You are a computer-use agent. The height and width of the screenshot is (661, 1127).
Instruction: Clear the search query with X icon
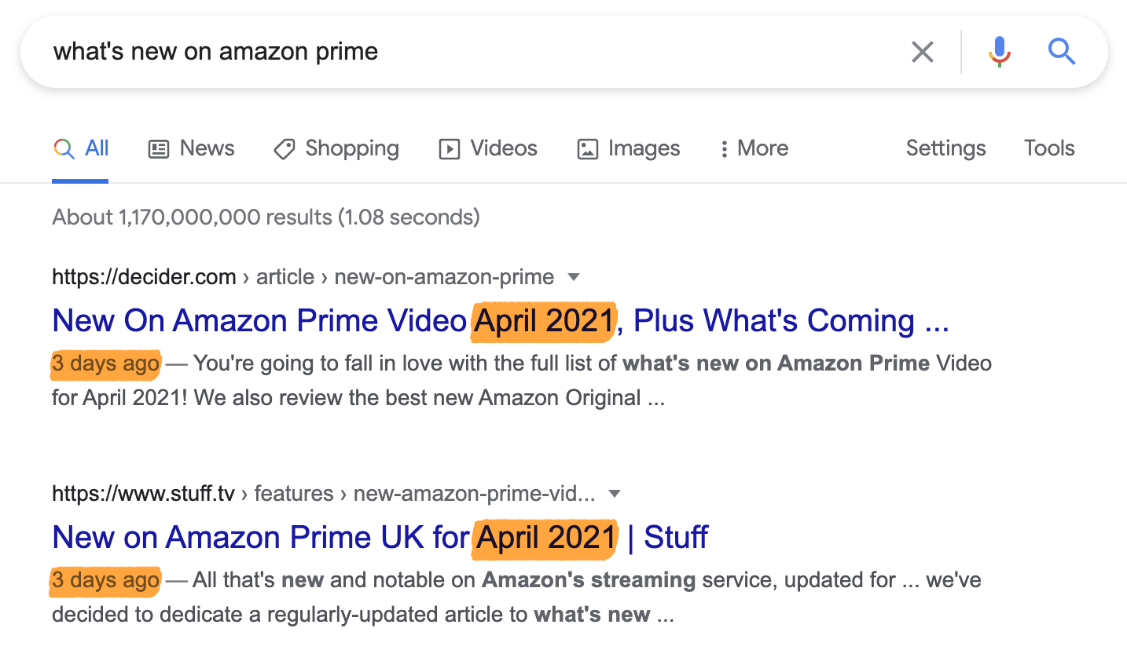click(923, 52)
